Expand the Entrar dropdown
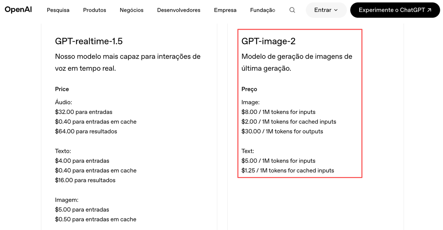 pos(326,10)
